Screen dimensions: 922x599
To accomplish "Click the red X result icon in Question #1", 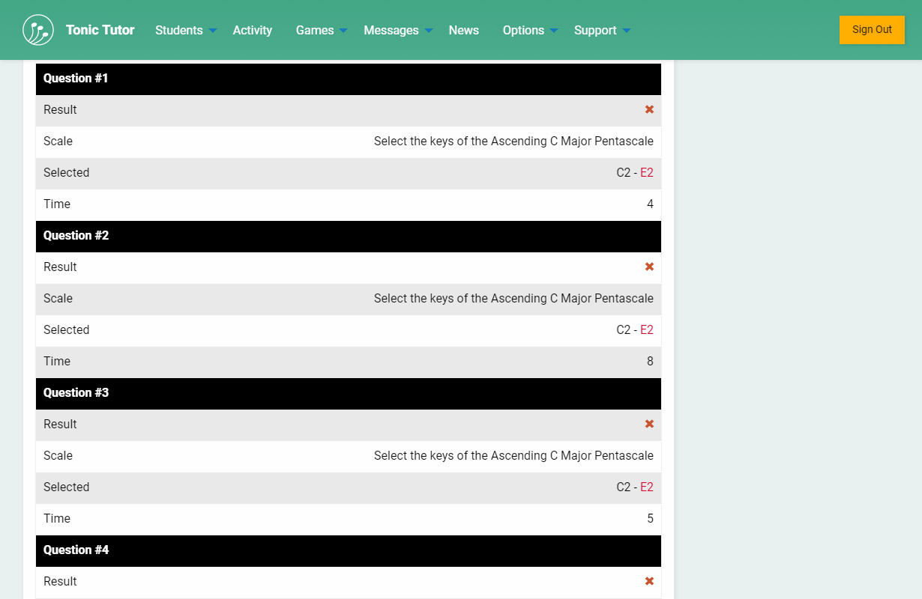I will coord(649,109).
